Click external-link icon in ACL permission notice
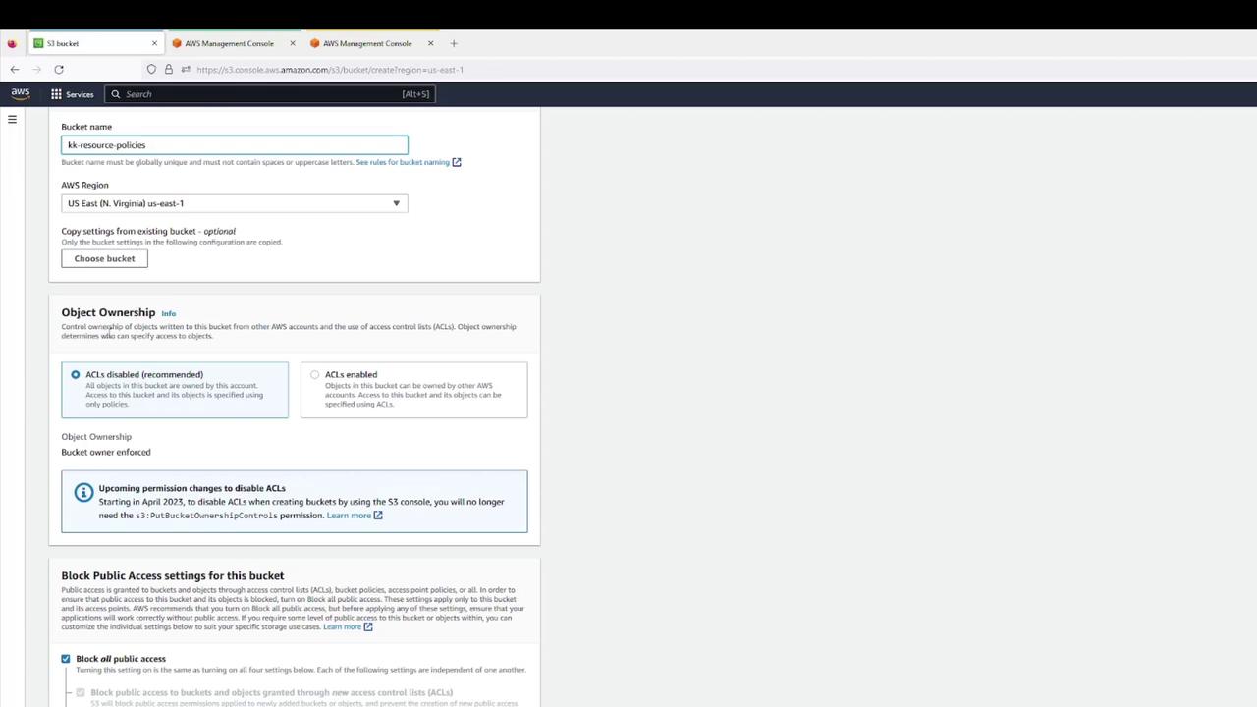This screenshot has width=1257, height=707. click(378, 516)
